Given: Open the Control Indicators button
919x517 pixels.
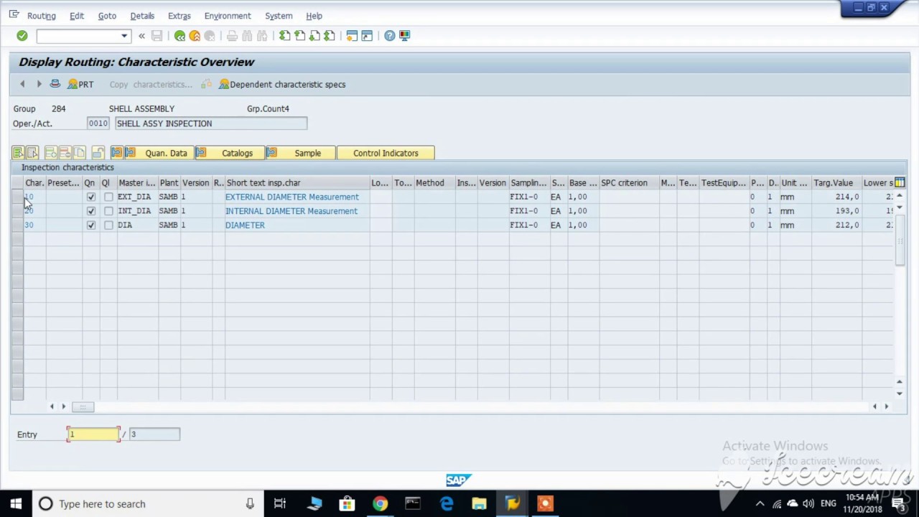Looking at the screenshot, I should tap(386, 153).
